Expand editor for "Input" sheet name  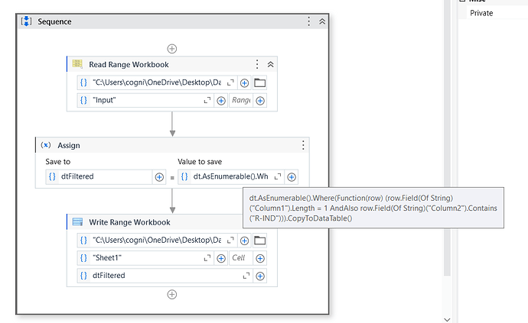207,101
